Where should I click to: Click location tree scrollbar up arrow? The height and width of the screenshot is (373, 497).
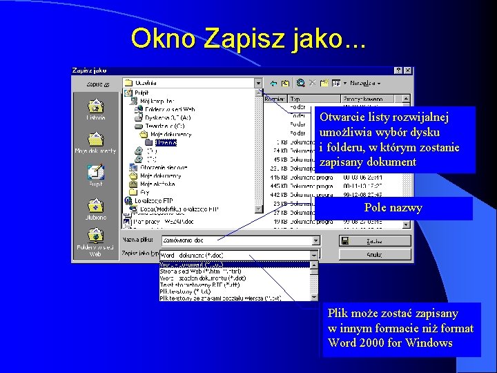[x=259, y=92]
